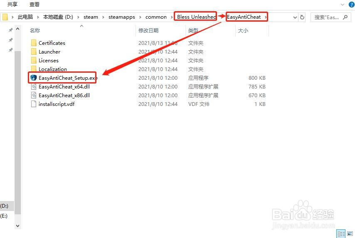Click navigation pane scroll down arrow

pyautogui.click(x=17, y=226)
